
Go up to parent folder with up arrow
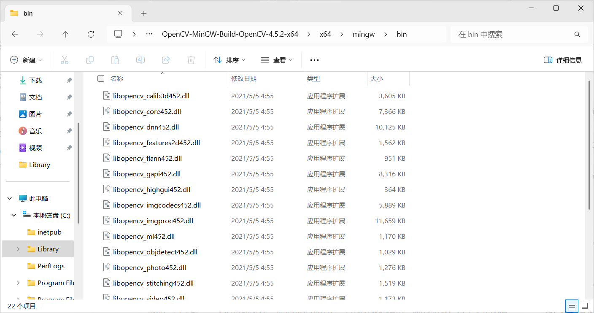pos(65,34)
